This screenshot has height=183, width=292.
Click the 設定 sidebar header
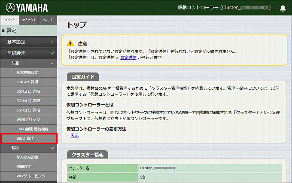click(29, 30)
